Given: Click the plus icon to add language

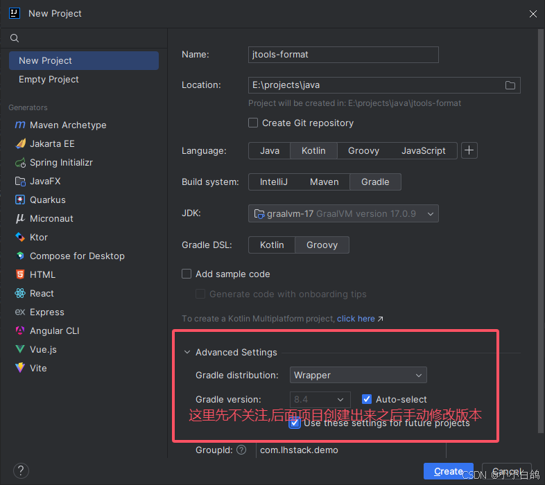Looking at the screenshot, I should coord(469,150).
